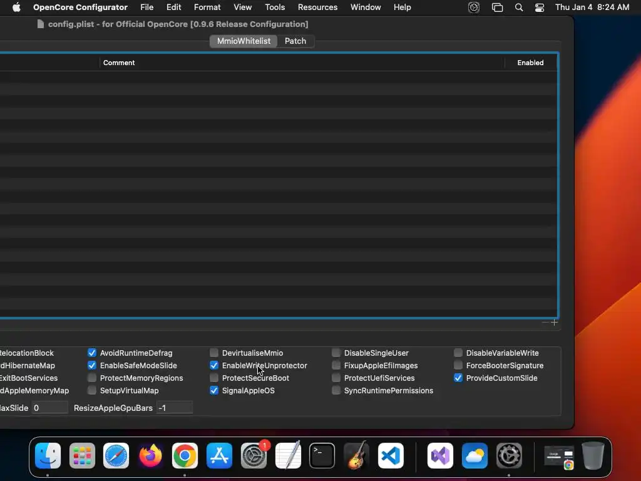Open the File menu
Image resolution: width=641 pixels, height=481 pixels.
(x=146, y=7)
